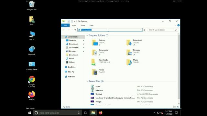Show hidden system tray icons

pos(154,113)
